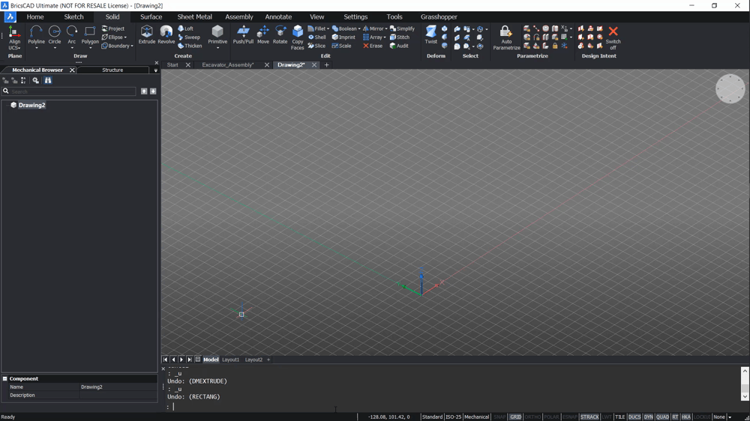Open the Circle dropdown arrow
This screenshot has width=750, height=421.
55,48
